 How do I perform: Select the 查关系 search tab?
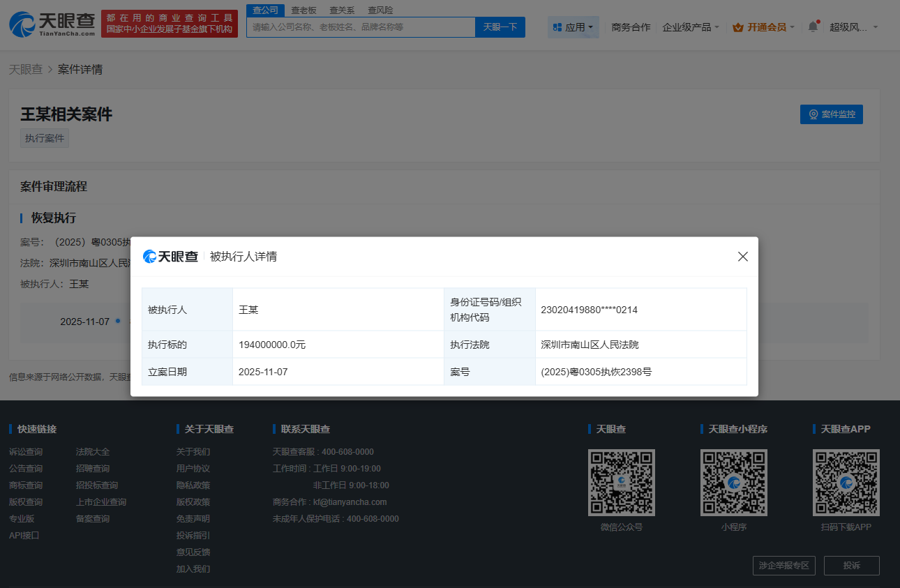click(342, 10)
